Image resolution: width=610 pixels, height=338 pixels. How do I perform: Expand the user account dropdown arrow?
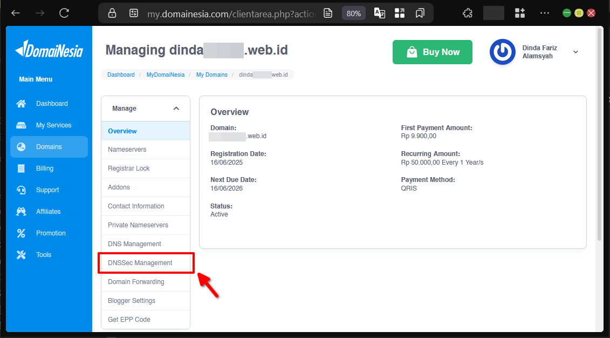[x=576, y=52]
